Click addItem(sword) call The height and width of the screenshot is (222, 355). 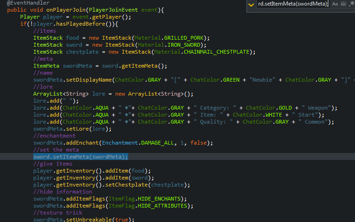(128, 178)
